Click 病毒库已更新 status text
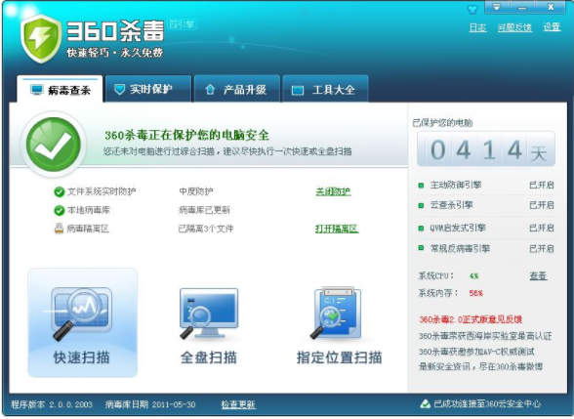 [204, 210]
